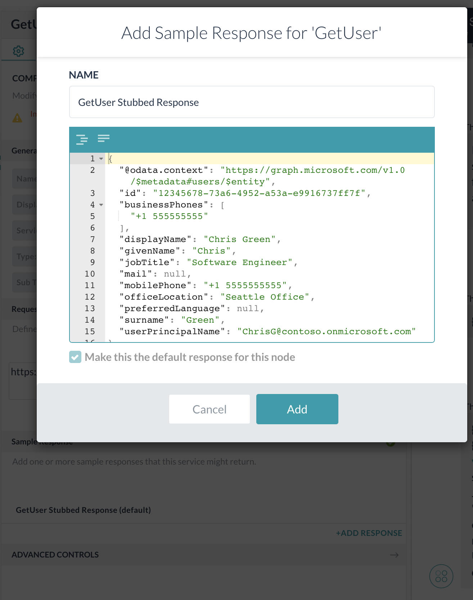The height and width of the screenshot is (600, 473).
Task: Click the settings gear tab icon behind dialog
Action: pos(18,51)
